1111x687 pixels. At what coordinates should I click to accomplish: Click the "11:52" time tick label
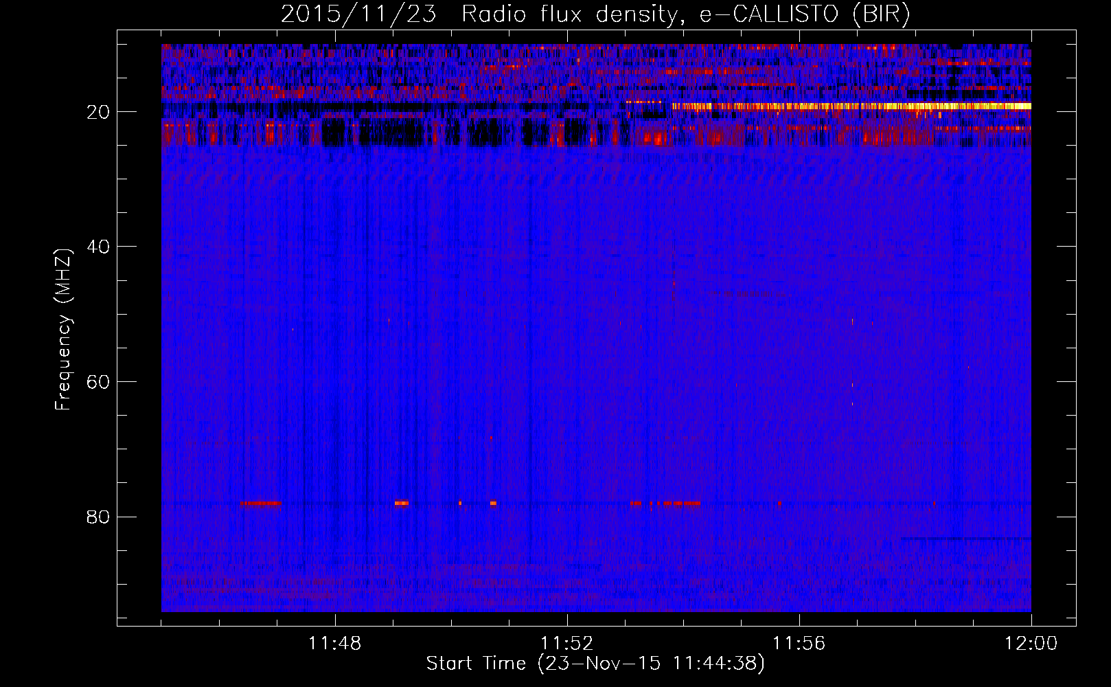click(567, 644)
